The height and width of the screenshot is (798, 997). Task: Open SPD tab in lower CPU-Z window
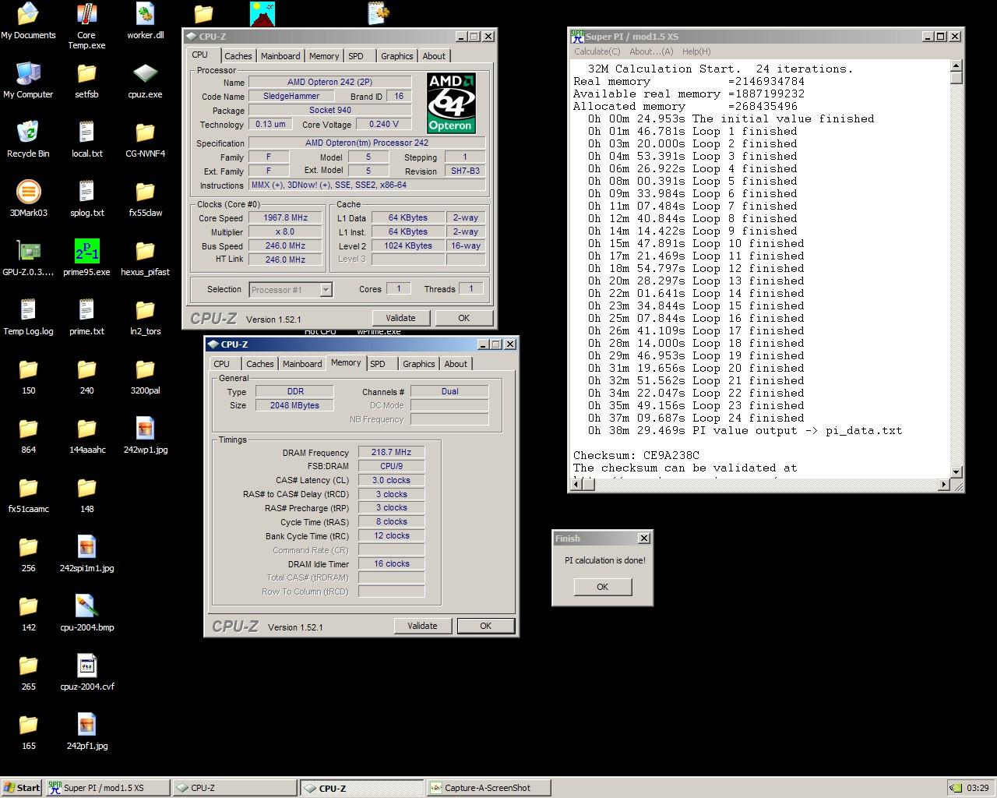click(378, 364)
